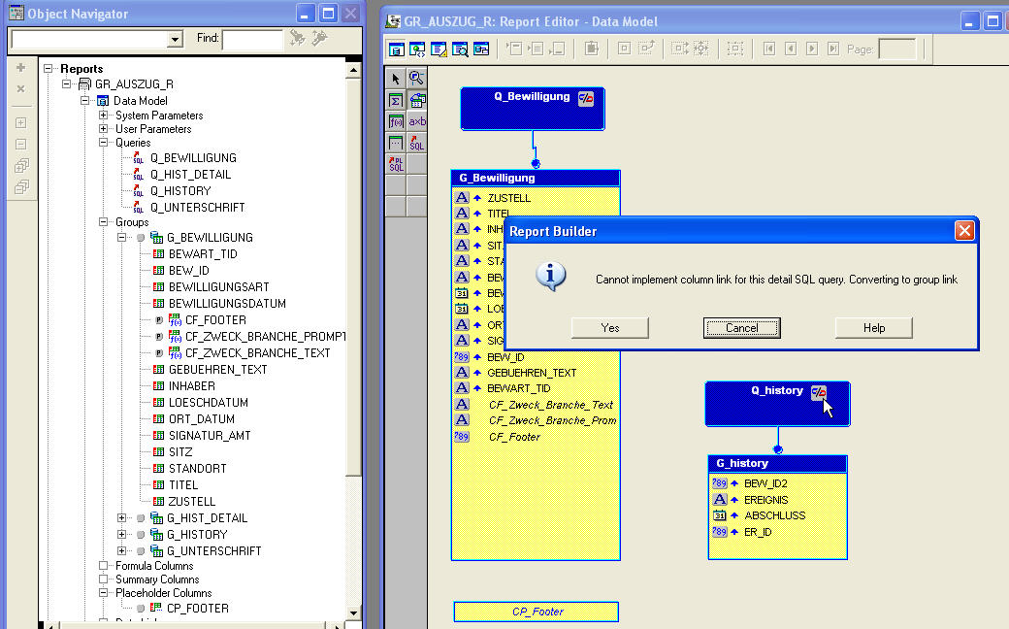Select CF_Footer column in G_Bewilligung
This screenshot has height=629, width=1009.
click(x=514, y=437)
